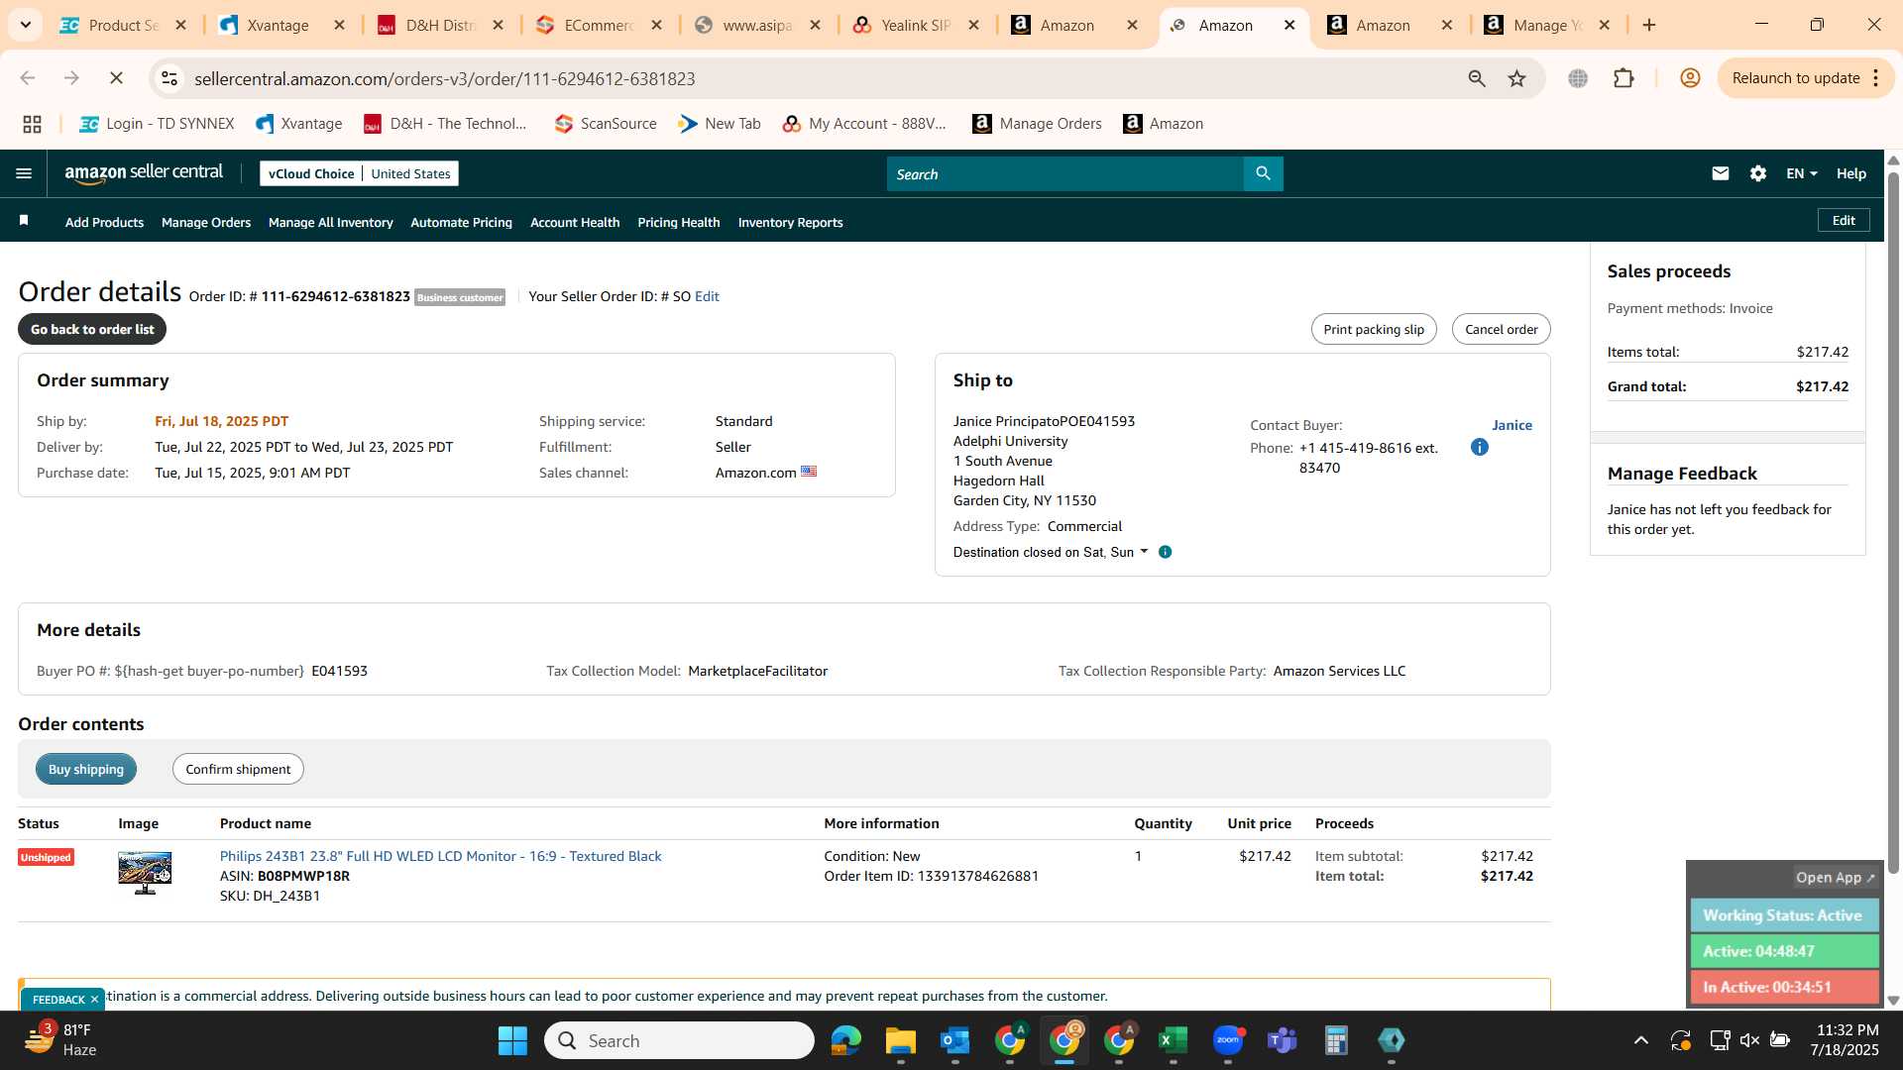Open the vCloud Choice United States account switcher
Viewport: 1903px width, 1070px height.
point(359,173)
